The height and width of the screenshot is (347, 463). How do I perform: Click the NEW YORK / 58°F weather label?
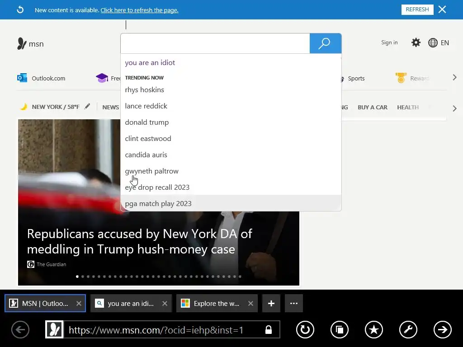point(56,107)
